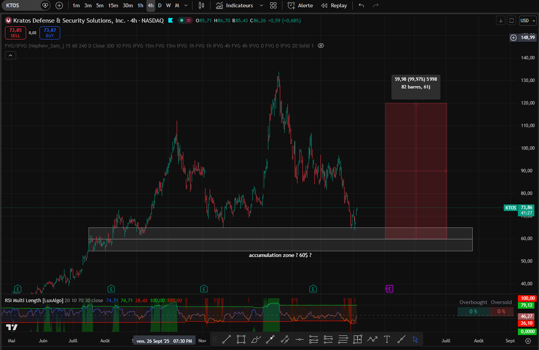
Task: Switch to the 1m timeframe
Action: [x=76, y=5]
